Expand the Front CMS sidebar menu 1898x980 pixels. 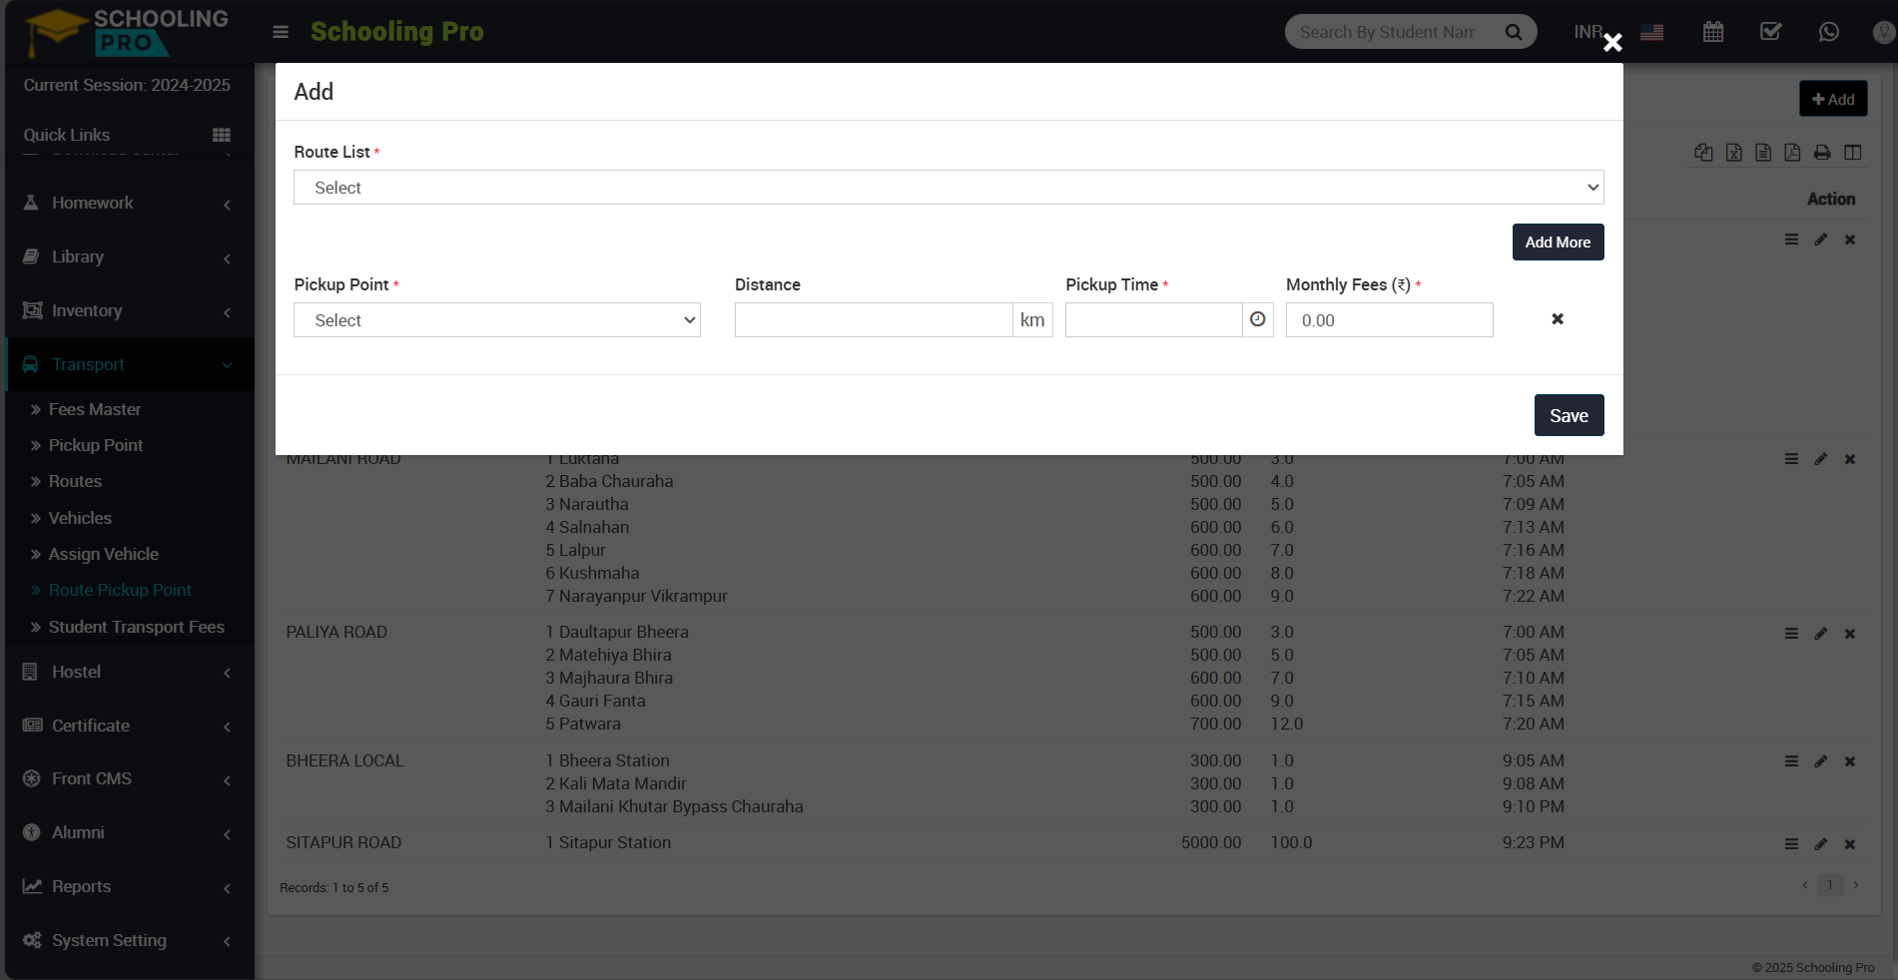pos(128,778)
